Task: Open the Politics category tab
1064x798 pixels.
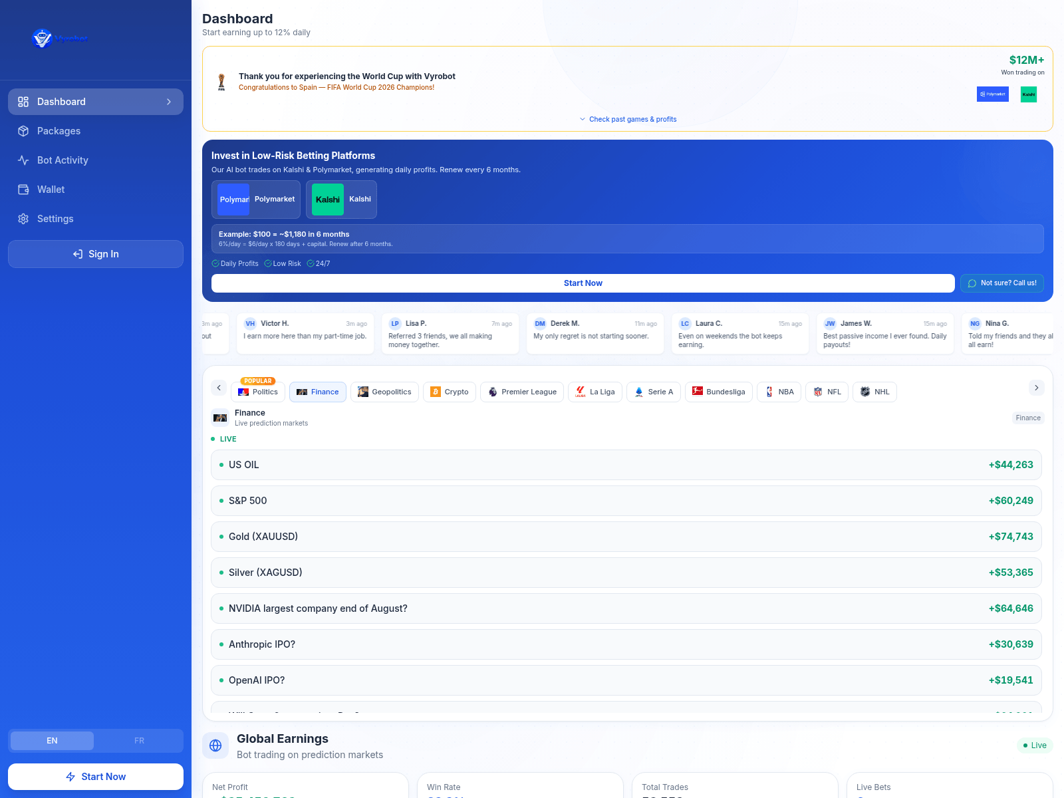Action: point(258,392)
